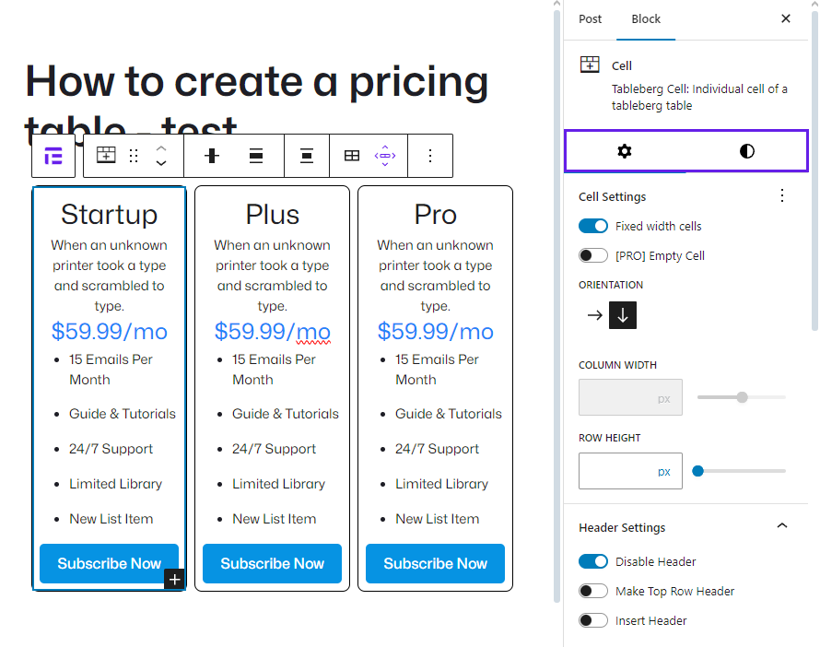The image size is (820, 647).
Task: Click the vertical alignment icon in toolbar
Action: pyautogui.click(x=256, y=156)
